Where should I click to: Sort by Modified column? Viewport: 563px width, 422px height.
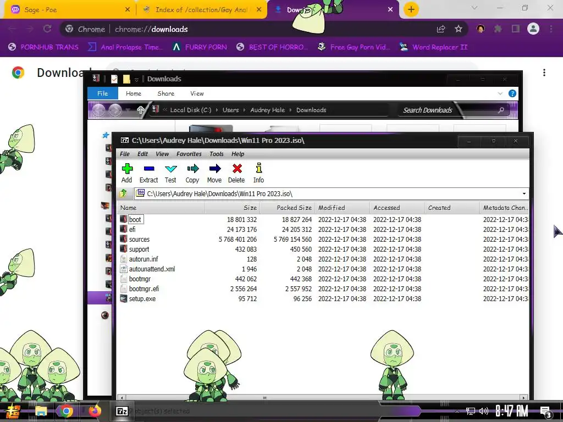(x=342, y=208)
